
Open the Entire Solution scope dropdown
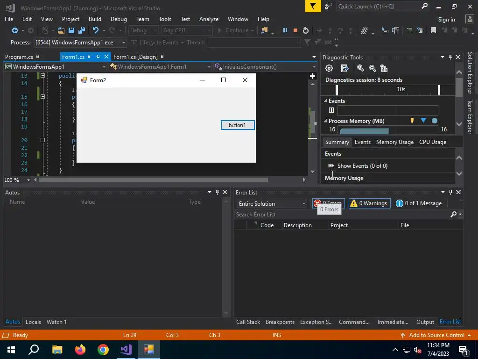272,204
